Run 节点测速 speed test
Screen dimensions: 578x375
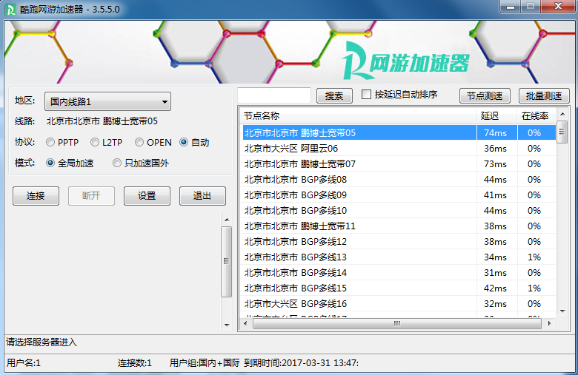(x=485, y=95)
